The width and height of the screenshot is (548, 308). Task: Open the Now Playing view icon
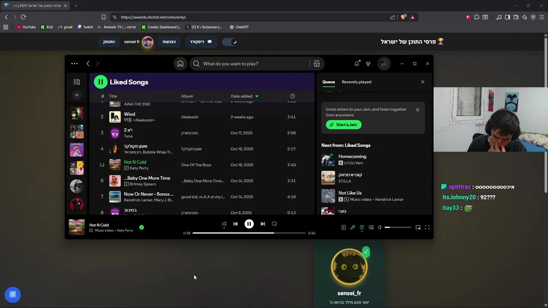[x=343, y=228]
